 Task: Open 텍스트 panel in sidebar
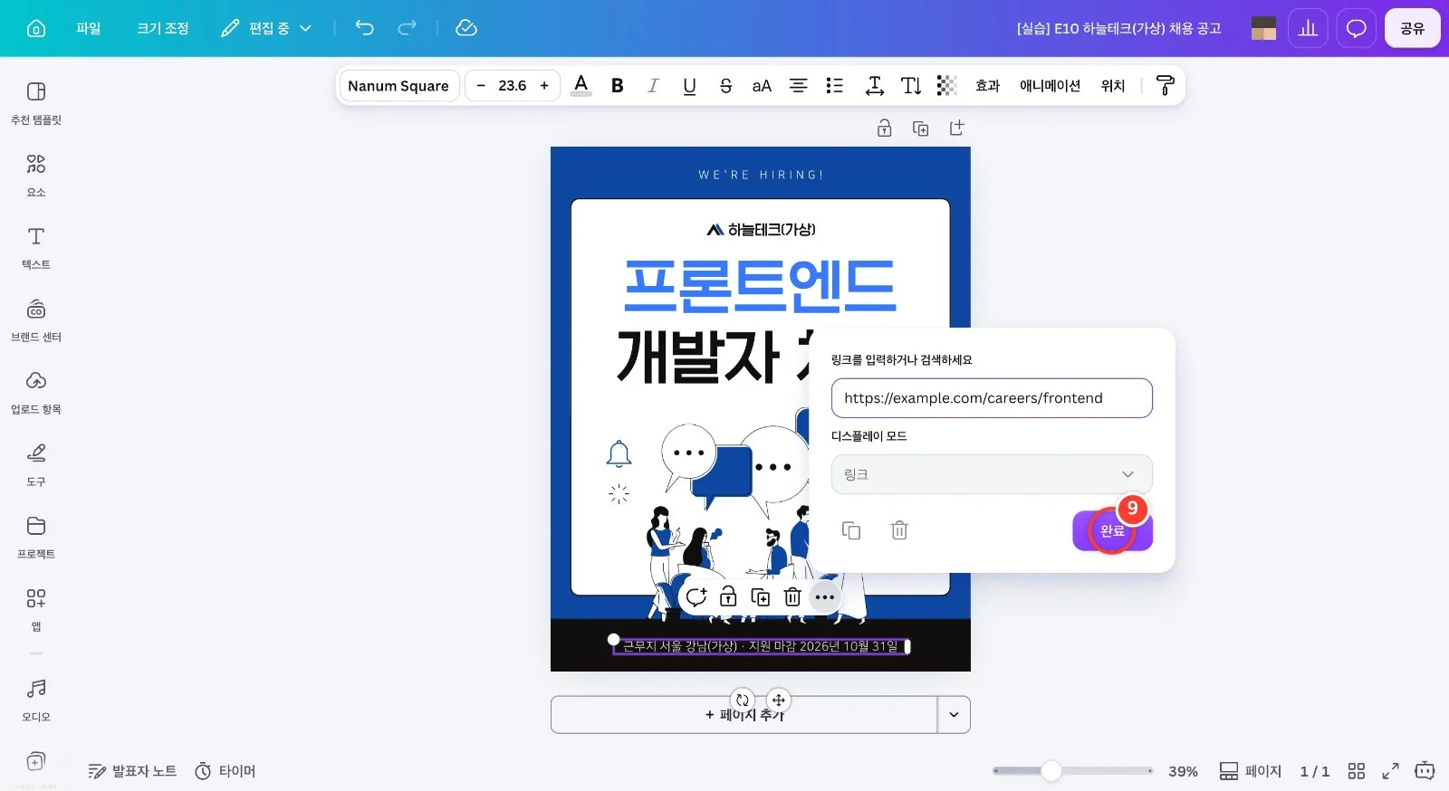click(x=36, y=247)
